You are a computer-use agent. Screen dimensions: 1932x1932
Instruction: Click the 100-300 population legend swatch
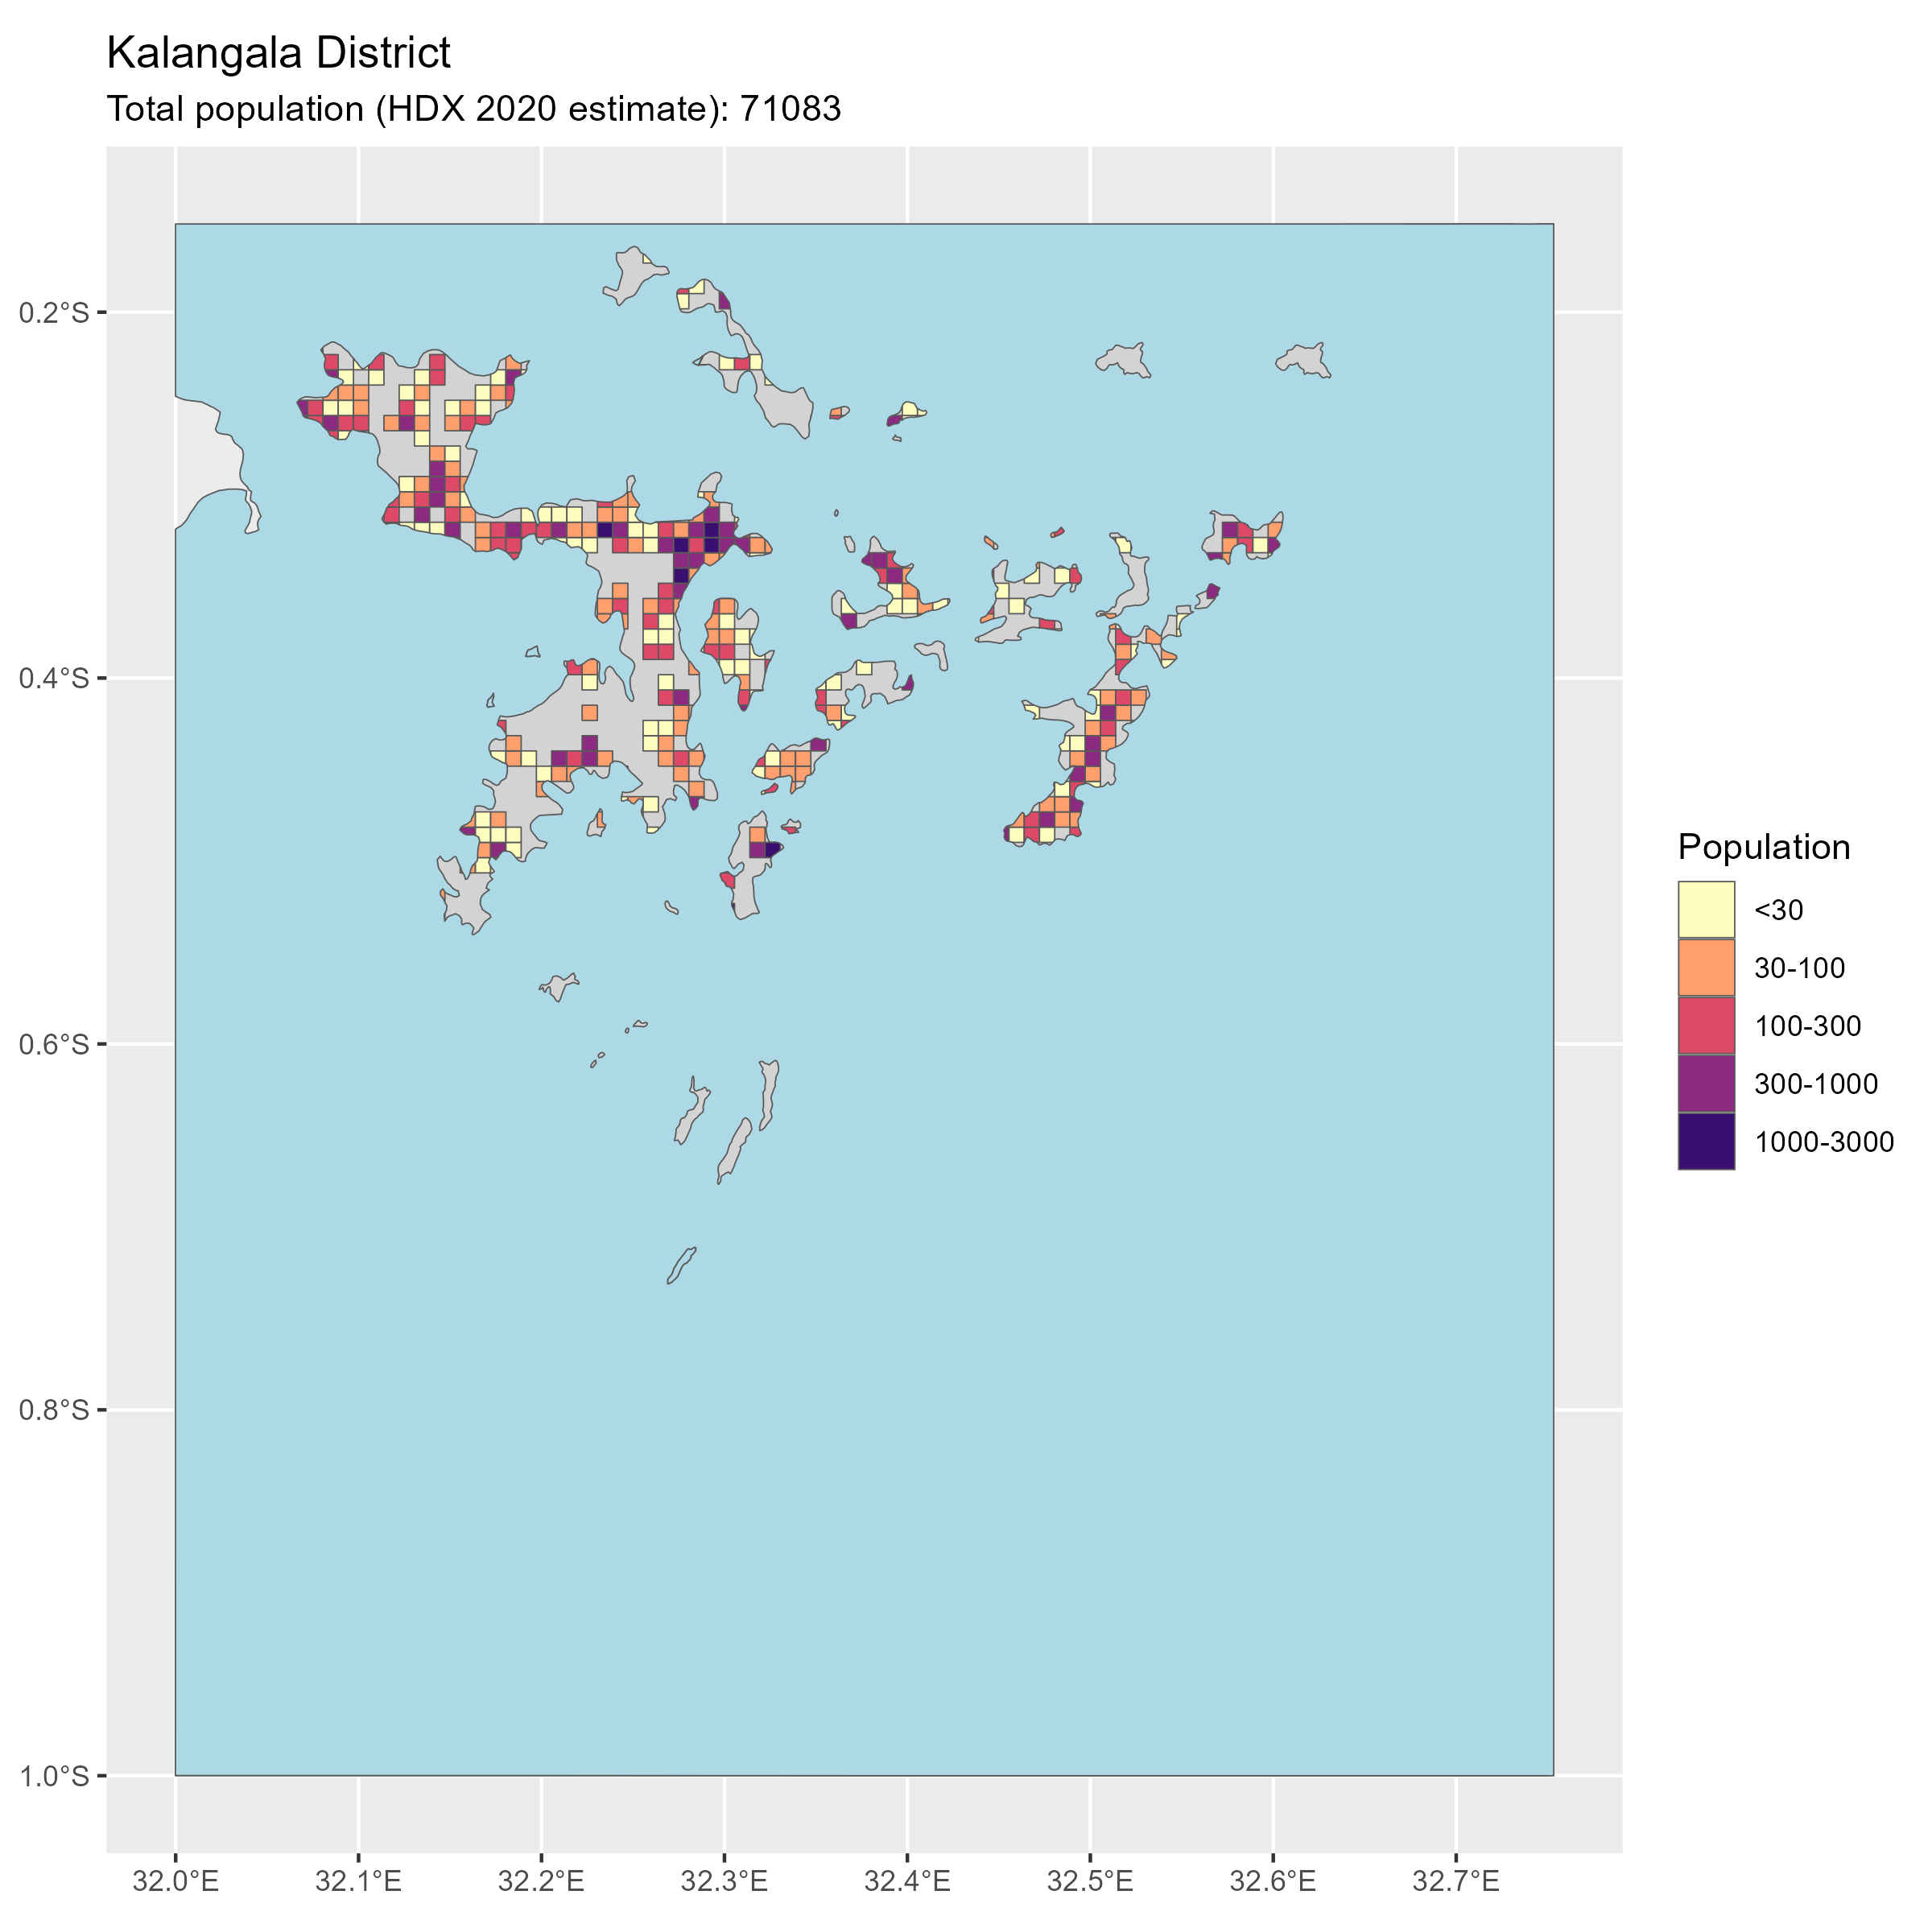(1706, 1026)
